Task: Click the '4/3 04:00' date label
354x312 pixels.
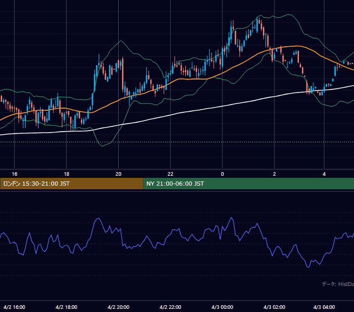Action: [324, 307]
